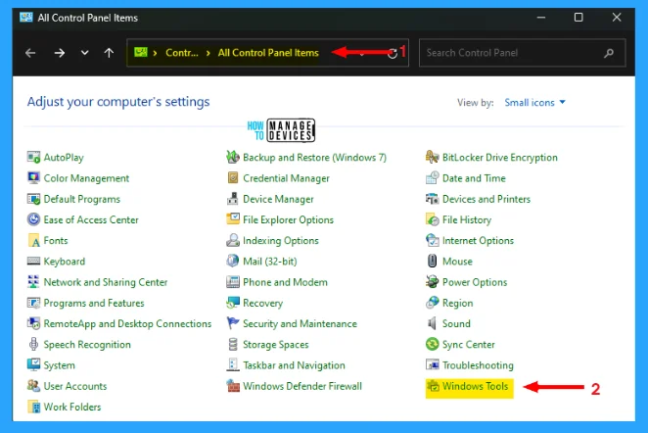The height and width of the screenshot is (433, 648).
Task: Open the View by Small icons dropdown
Action: click(x=534, y=102)
